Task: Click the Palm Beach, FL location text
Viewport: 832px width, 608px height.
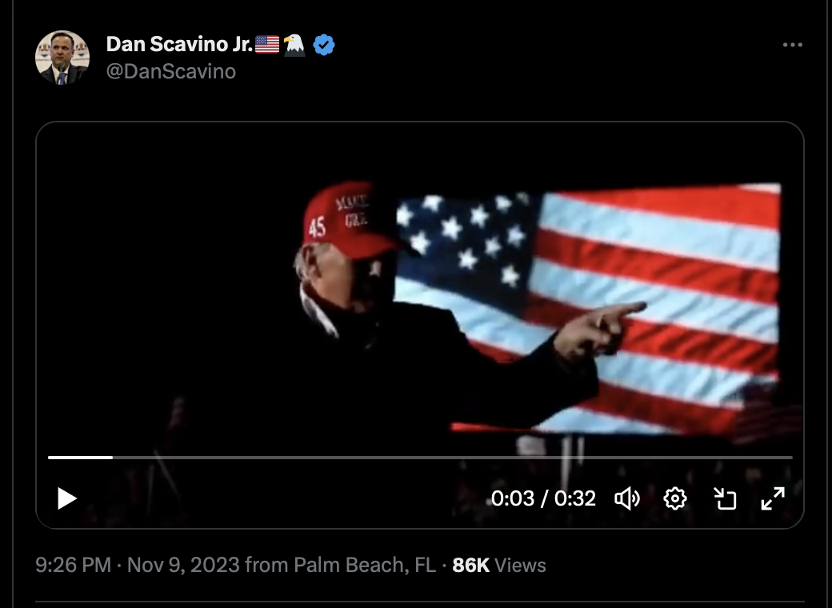Action: tap(365, 565)
